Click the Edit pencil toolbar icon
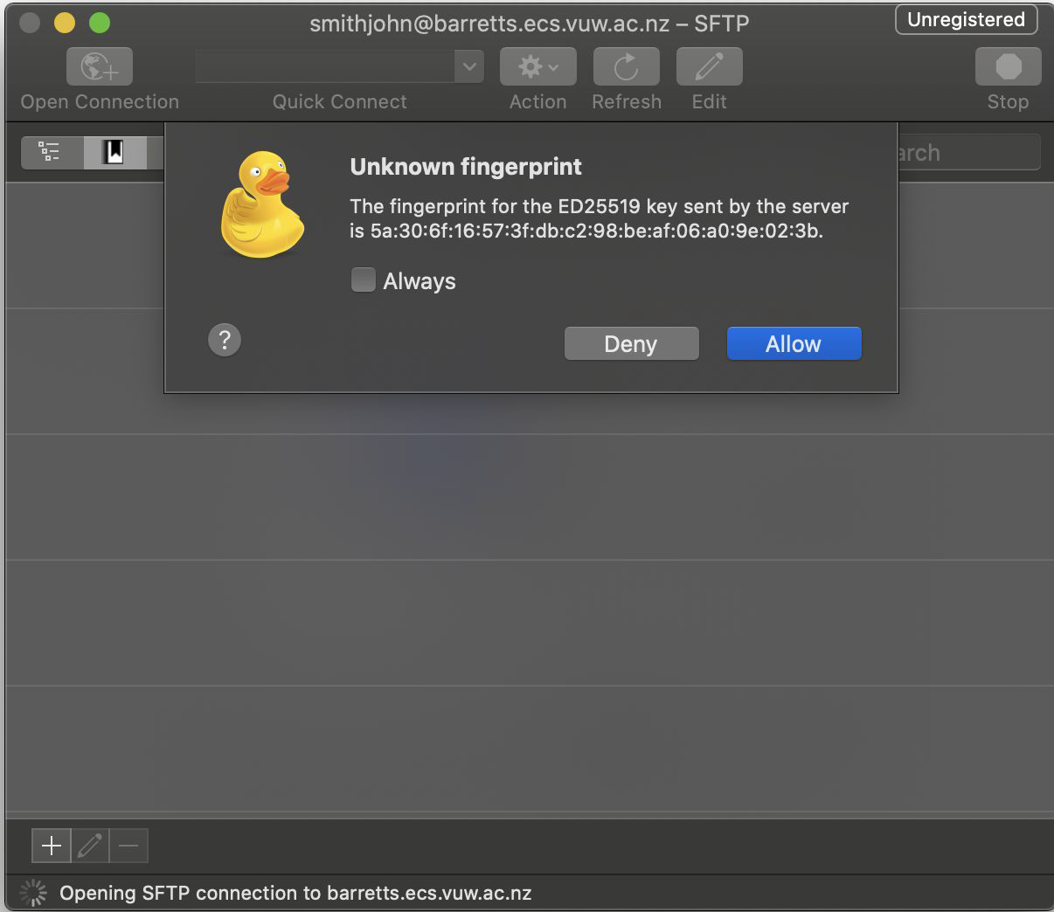Image resolution: width=1054 pixels, height=912 pixels. (709, 67)
